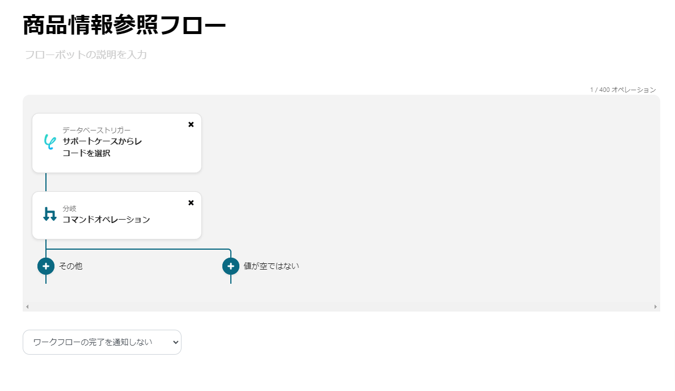Click the branch operation icon
The image size is (675, 391).
pyautogui.click(x=50, y=214)
